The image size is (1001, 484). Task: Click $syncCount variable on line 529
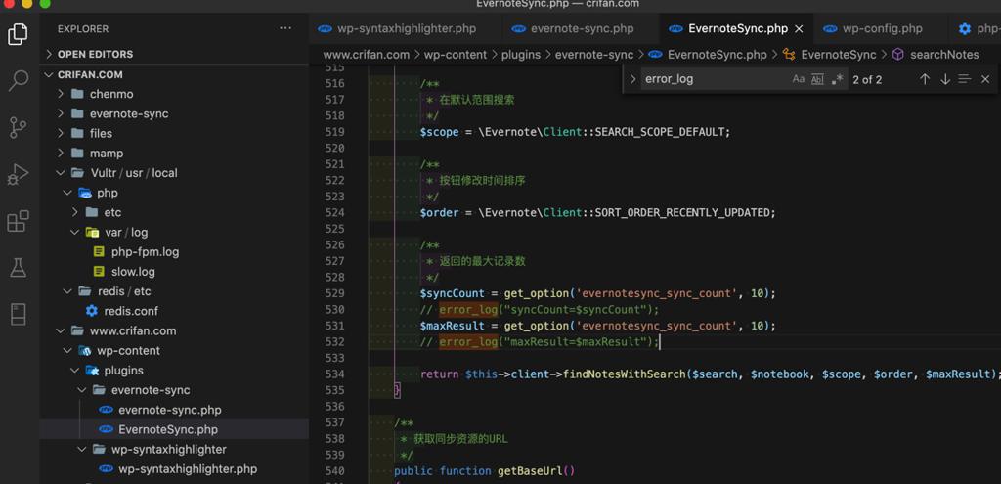point(453,293)
